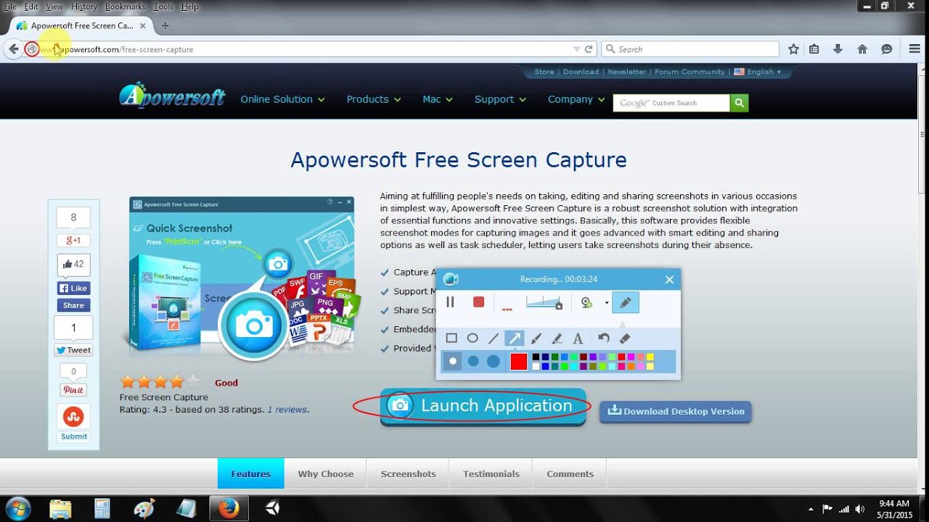Open the Online Solution dropdown menu

click(x=282, y=99)
